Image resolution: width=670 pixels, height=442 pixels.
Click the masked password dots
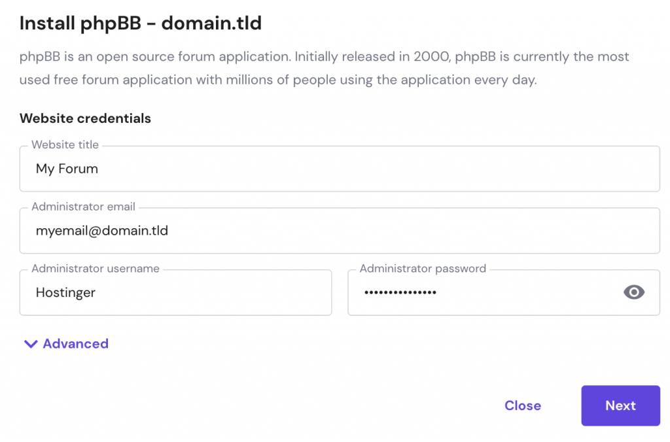400,292
